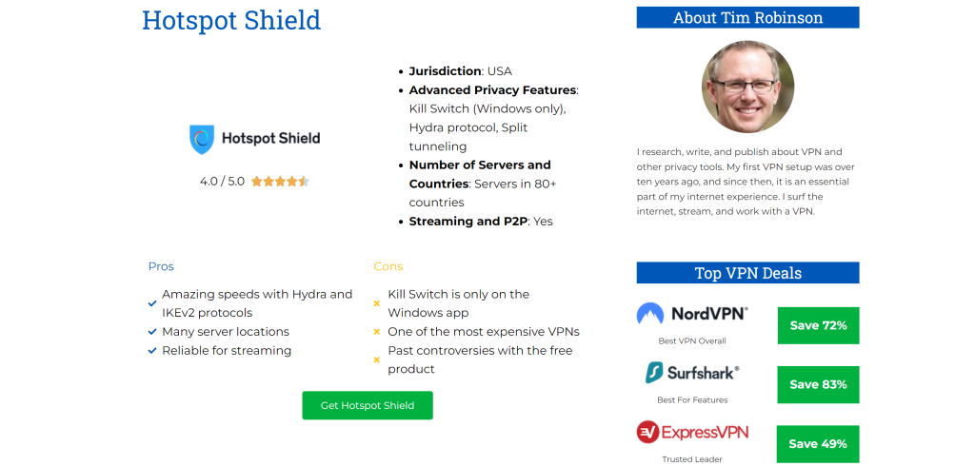This screenshot has width=975, height=466.
Task: Click the ExpressVPN red logo icon
Action: (x=647, y=432)
